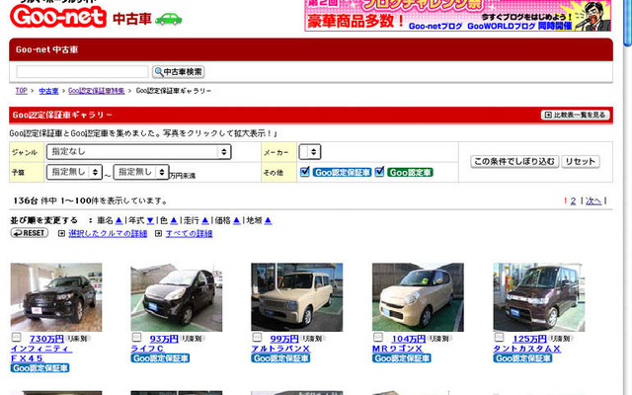
Task: Sort by 地域 arrow
Action: (268, 220)
